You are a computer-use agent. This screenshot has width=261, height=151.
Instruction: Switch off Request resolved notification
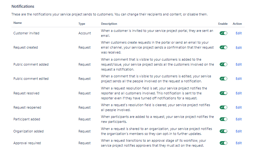[223, 93]
